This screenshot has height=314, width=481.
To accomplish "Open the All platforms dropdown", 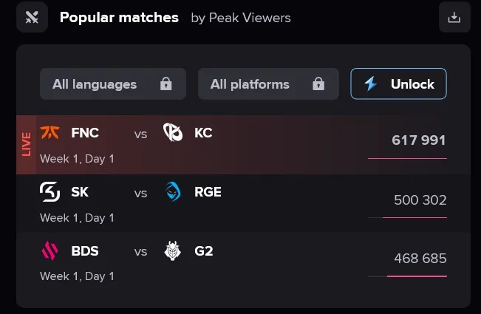I will point(268,83).
